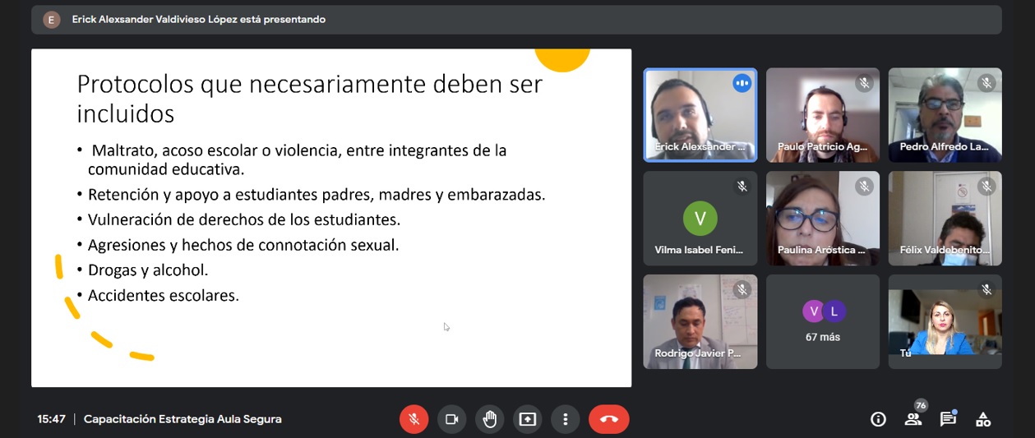Select Rodrigo Javier's video tile
This screenshot has width=1035, height=438.
700,322
